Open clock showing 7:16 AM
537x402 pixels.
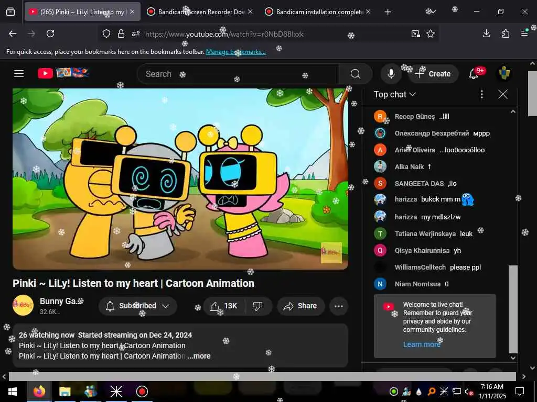pos(492,392)
